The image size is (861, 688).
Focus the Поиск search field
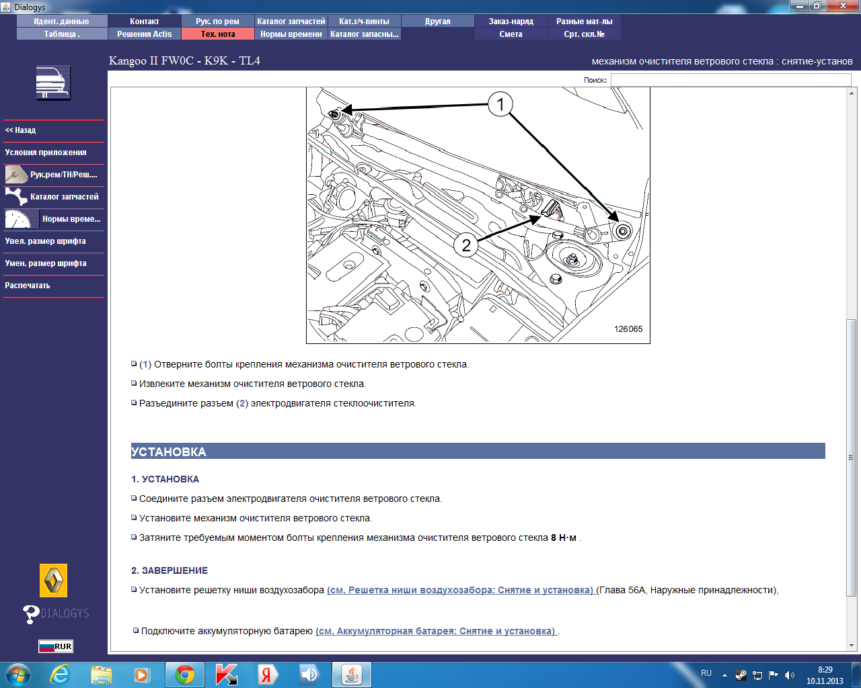(x=731, y=80)
